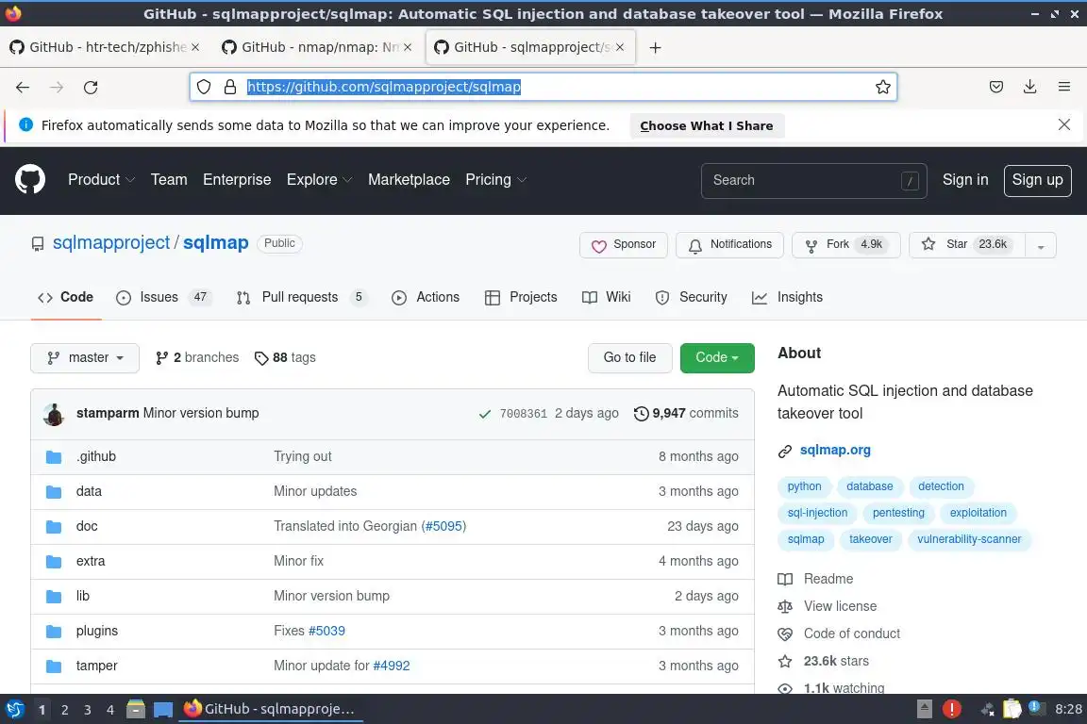Image resolution: width=1087 pixels, height=724 pixels.
Task: Open the sqlmap.org website link
Action: [835, 451]
